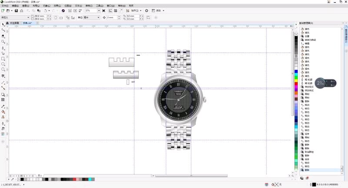The image size is (348, 188).
Task: Click the New document icon
Action: (3, 10)
